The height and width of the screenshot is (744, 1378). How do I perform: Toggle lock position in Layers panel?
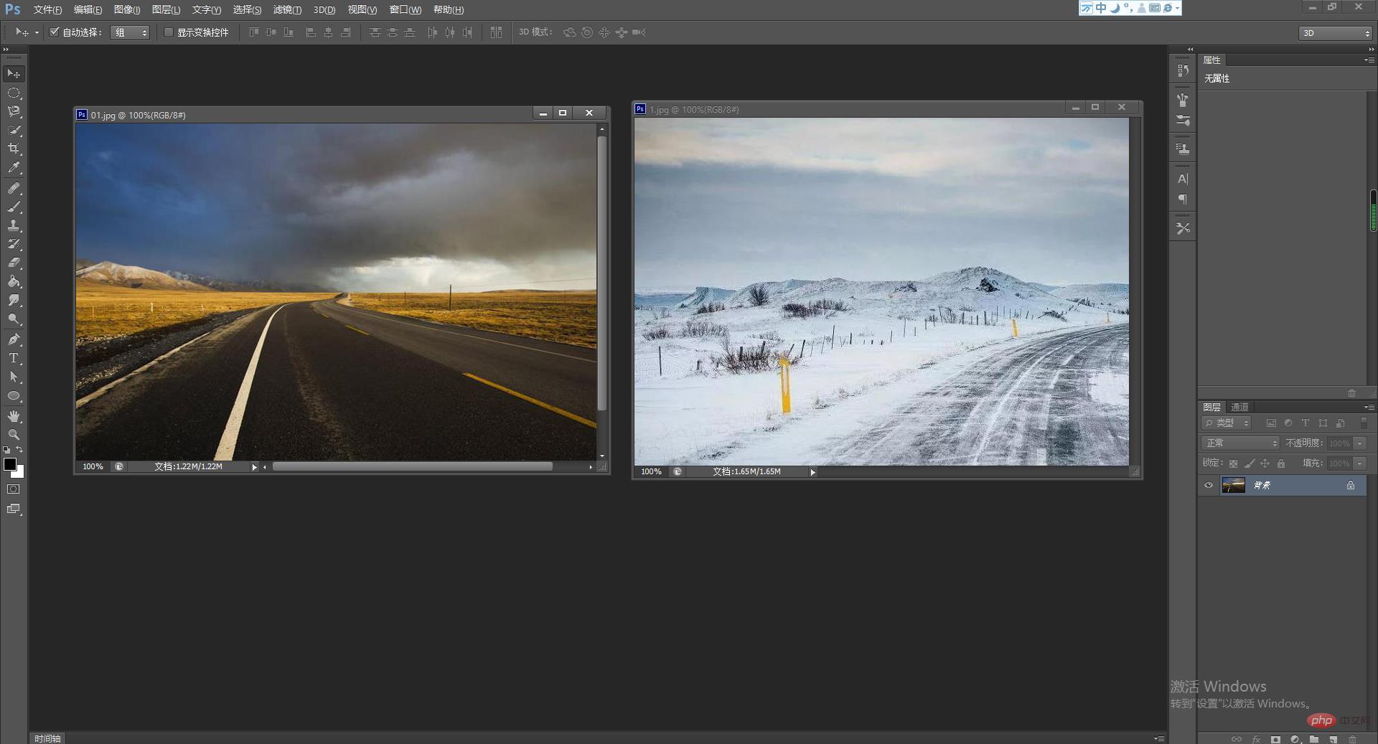[1265, 463]
